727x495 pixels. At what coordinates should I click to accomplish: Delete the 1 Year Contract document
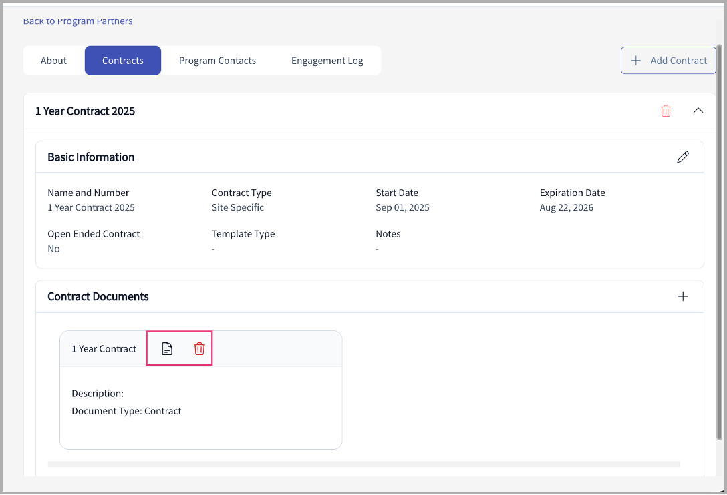tap(199, 349)
